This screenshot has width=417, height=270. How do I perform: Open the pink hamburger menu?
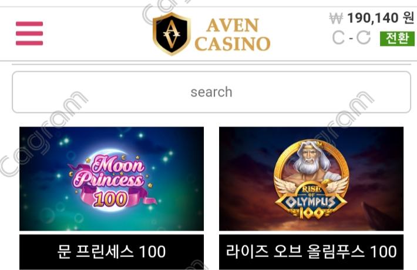click(29, 34)
